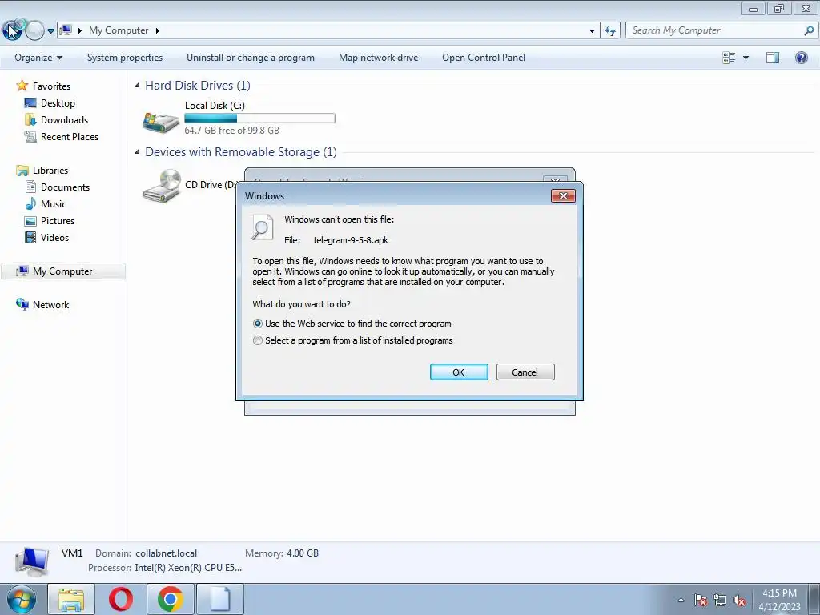The image size is (820, 615).
Task: Show hidden system tray icons arrow
Action: (681, 600)
